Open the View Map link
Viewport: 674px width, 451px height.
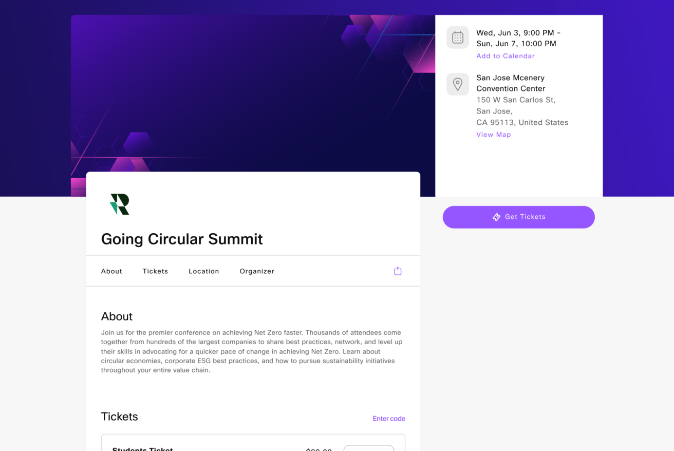tap(494, 135)
